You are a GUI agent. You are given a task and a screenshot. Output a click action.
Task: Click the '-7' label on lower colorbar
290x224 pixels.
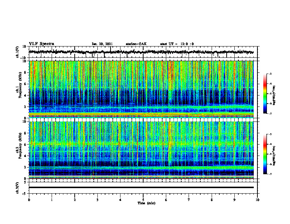pos(270,174)
